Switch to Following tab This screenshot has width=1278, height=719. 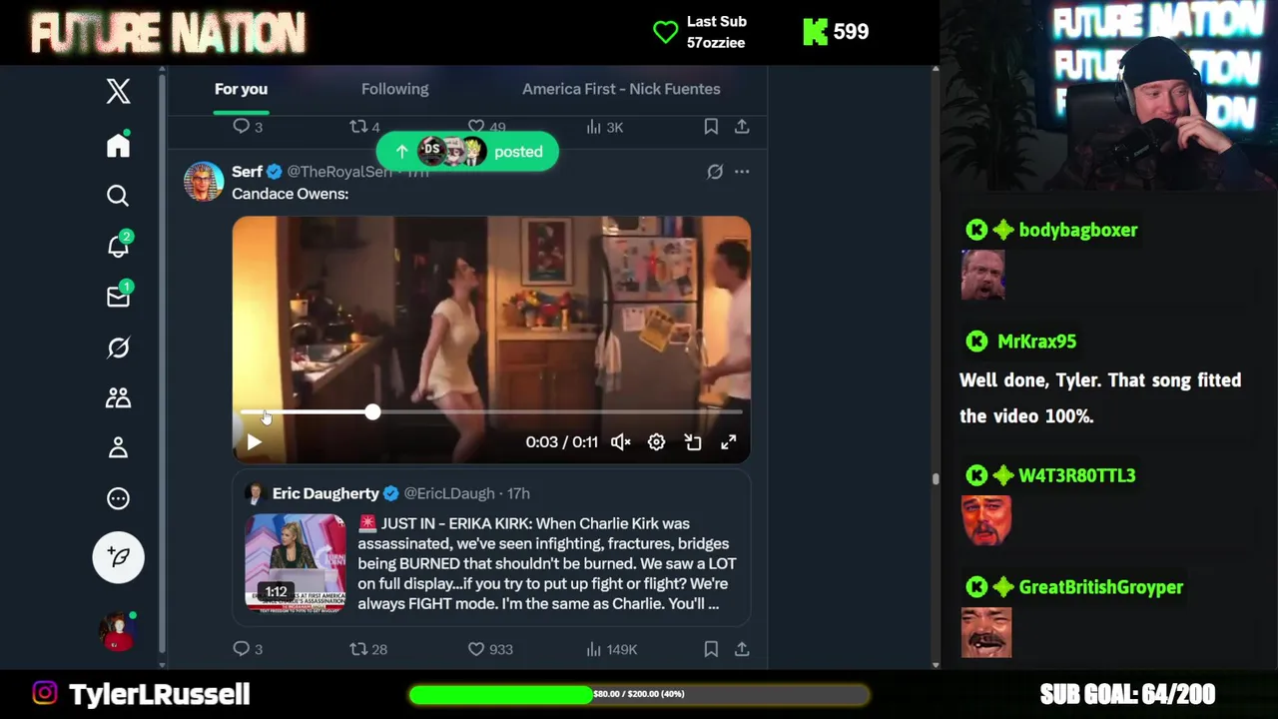pyautogui.click(x=394, y=89)
